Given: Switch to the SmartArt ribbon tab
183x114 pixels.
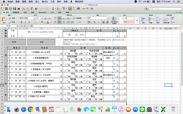Looking at the screenshot, I should (x=42, y=12).
